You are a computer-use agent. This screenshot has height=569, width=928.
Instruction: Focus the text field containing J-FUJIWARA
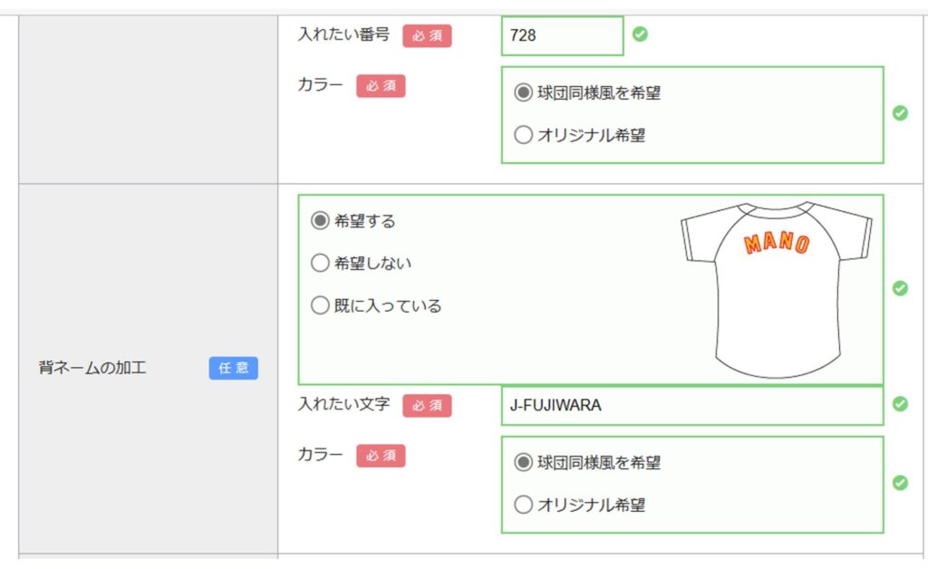(691, 405)
